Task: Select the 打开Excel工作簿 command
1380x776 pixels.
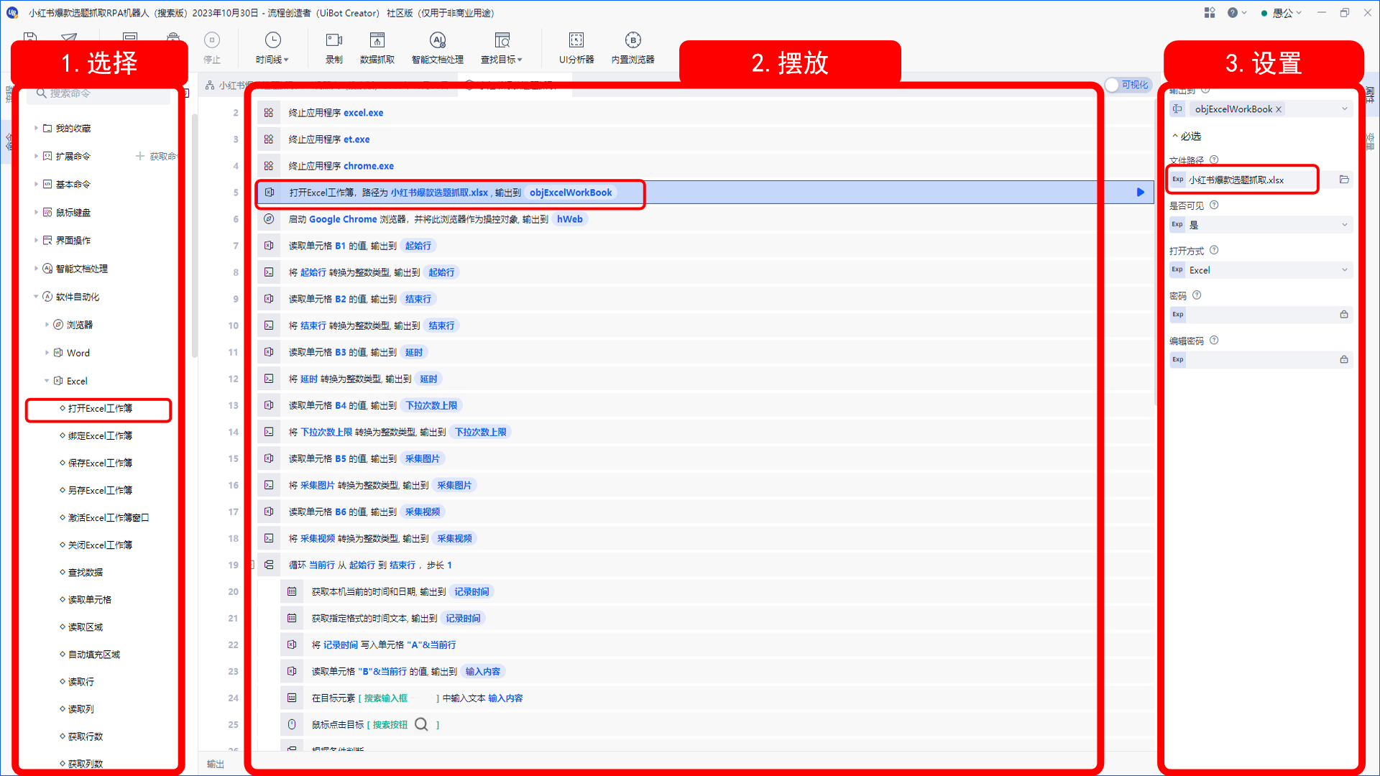Action: (x=100, y=409)
